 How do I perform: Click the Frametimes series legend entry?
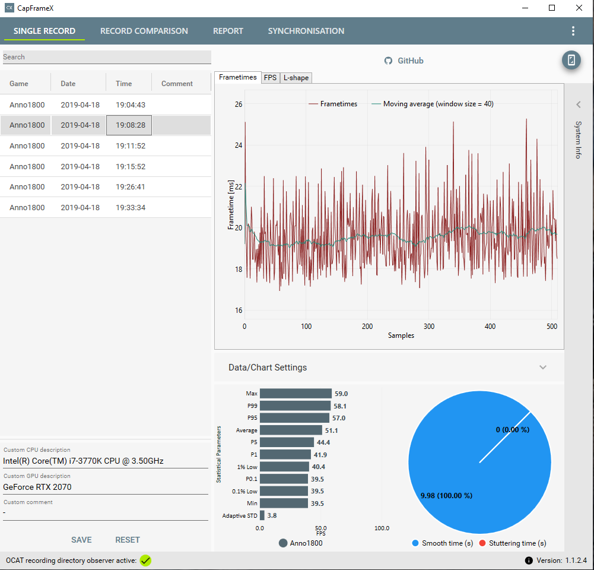(333, 104)
